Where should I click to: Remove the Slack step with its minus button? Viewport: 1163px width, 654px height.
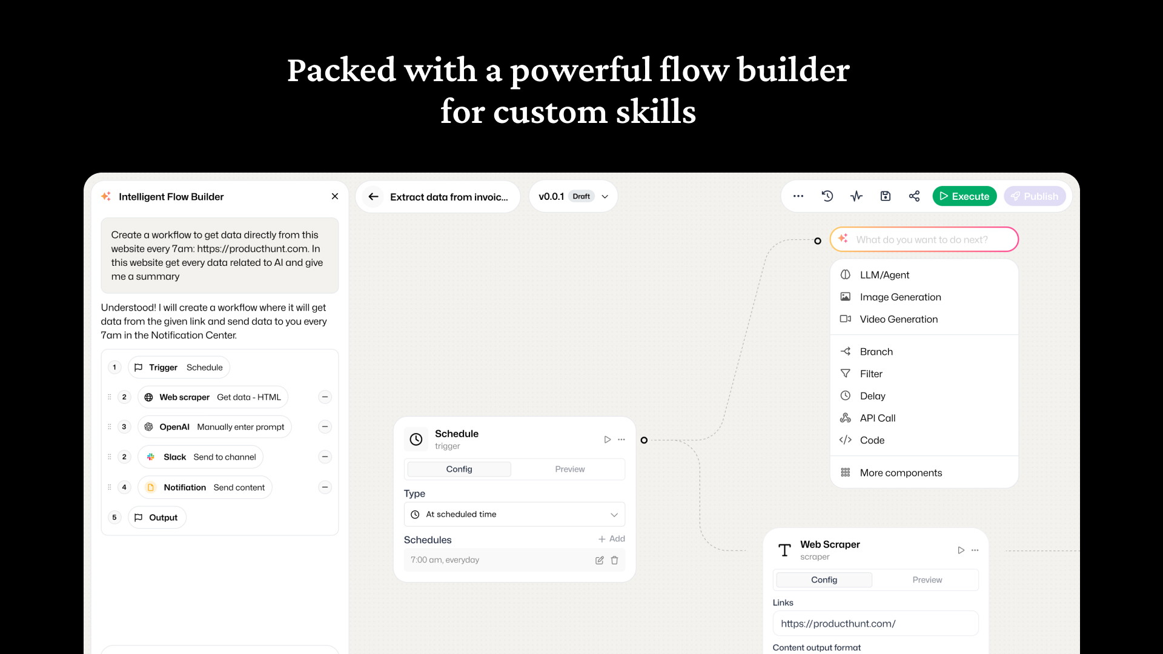click(x=325, y=457)
